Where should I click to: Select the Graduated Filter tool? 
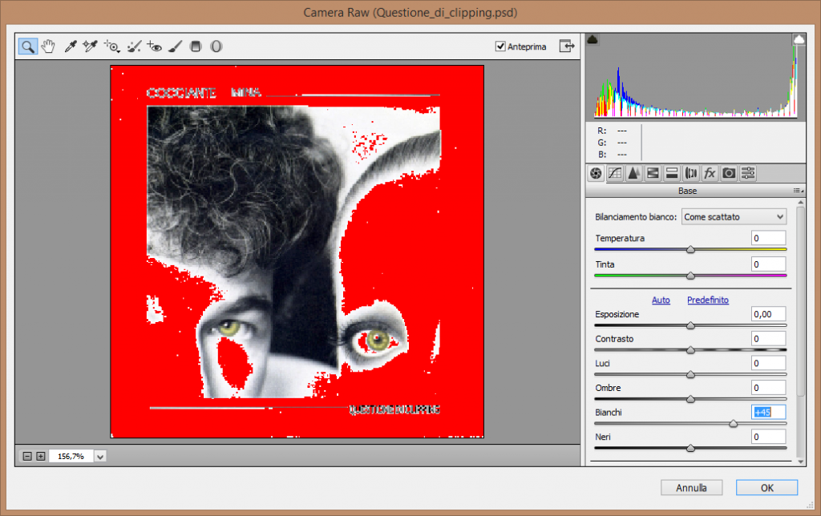(x=196, y=46)
